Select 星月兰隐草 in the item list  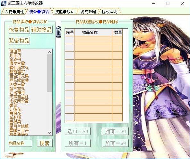pyautogui.click(x=19, y=126)
